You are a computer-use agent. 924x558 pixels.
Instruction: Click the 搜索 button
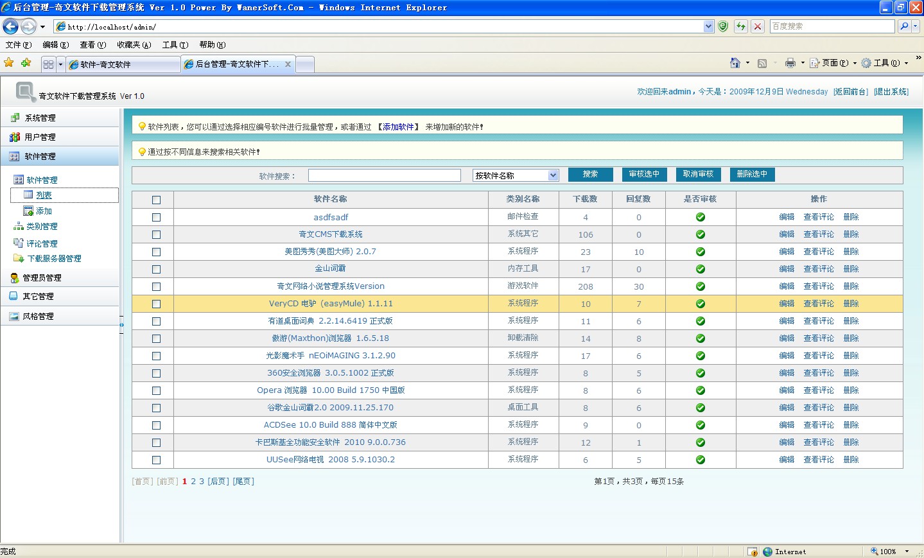point(590,174)
